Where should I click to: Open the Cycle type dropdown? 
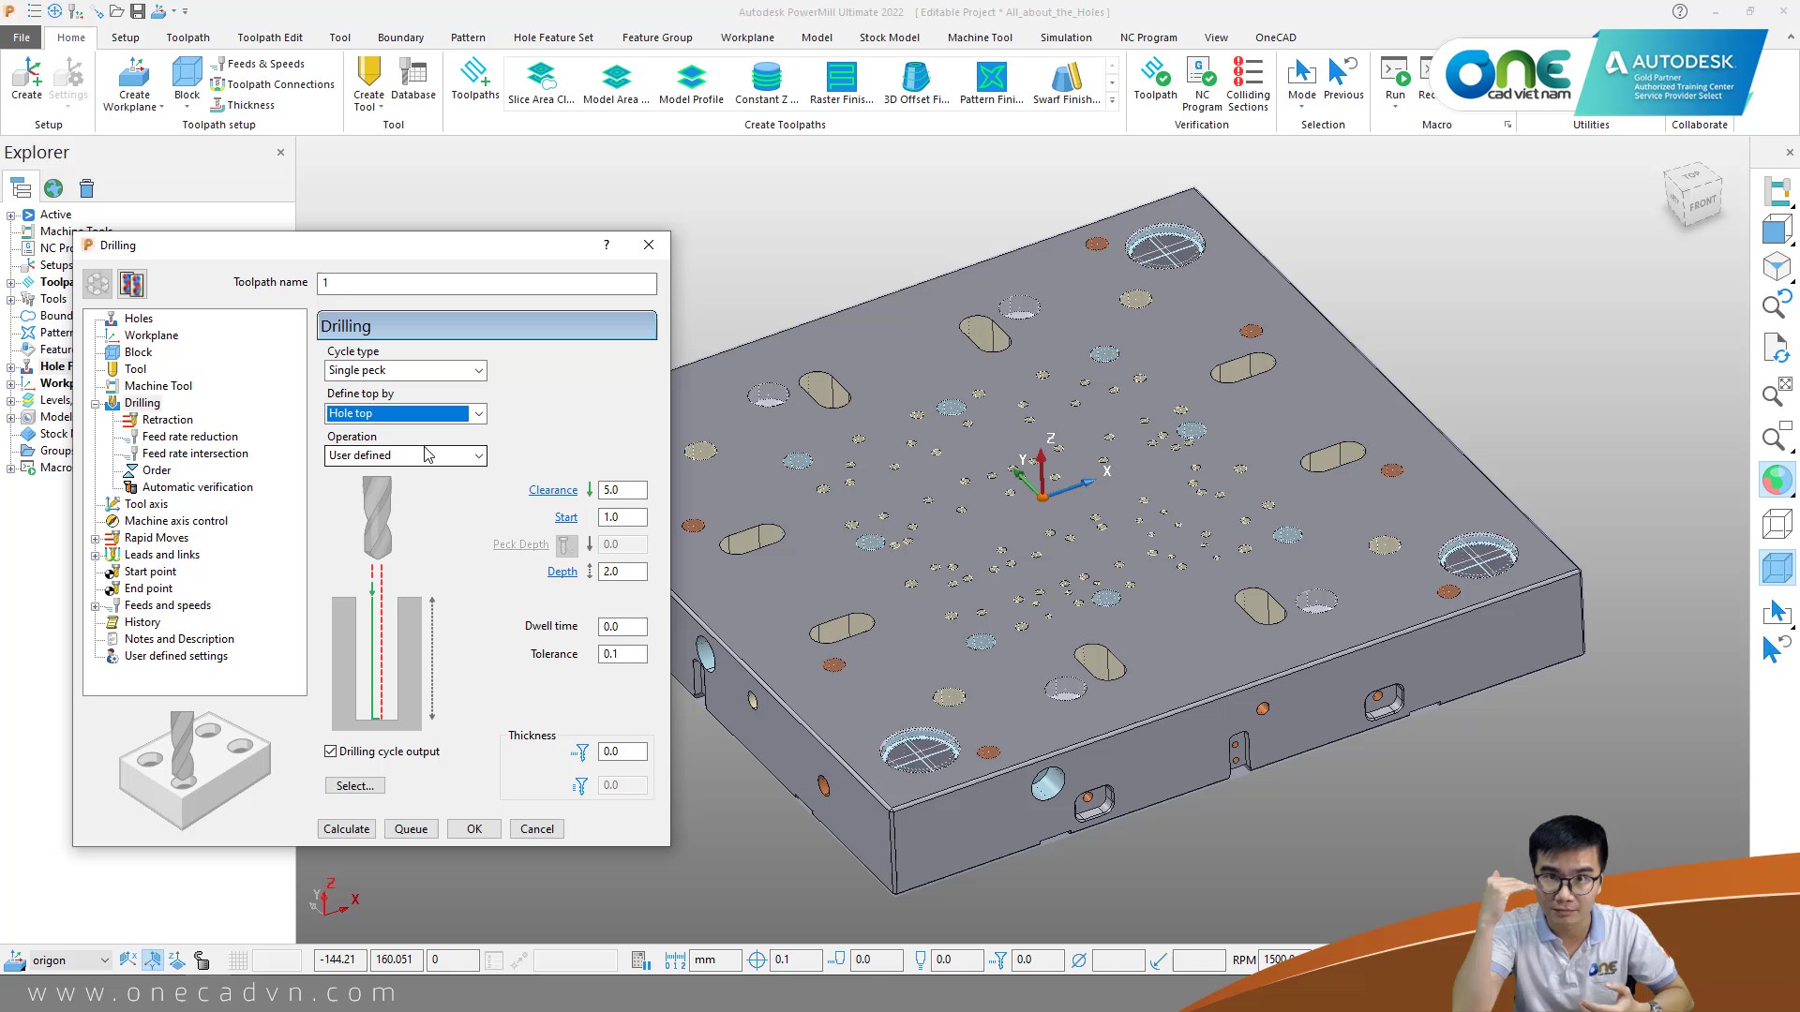point(405,370)
